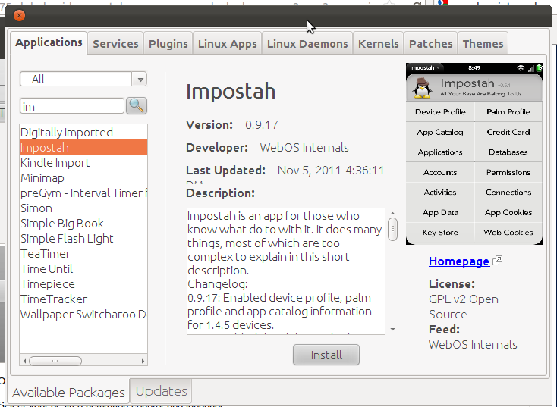The height and width of the screenshot is (407, 557).
Task: Click the list scrollbar right arrow
Action: (143, 361)
